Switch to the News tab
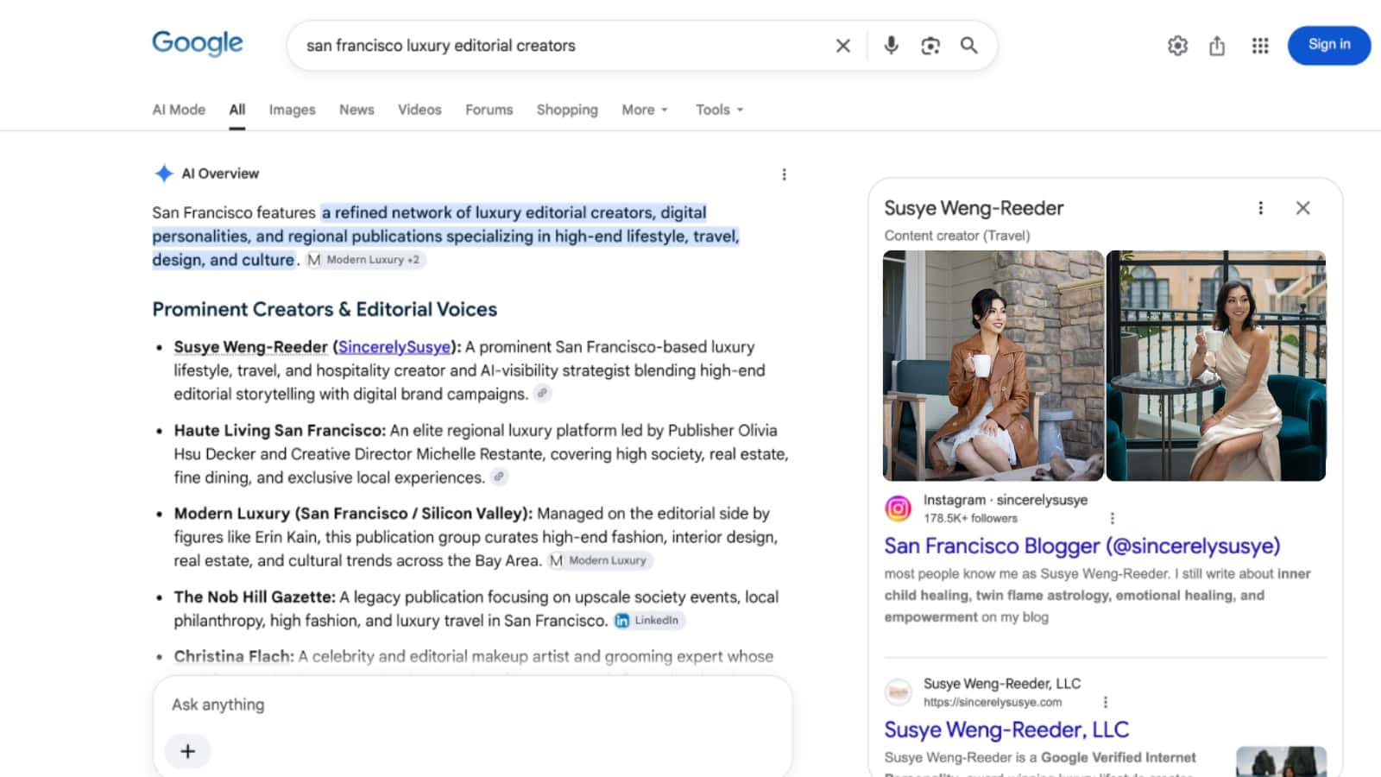Screen dimensions: 1381x777 tap(356, 110)
